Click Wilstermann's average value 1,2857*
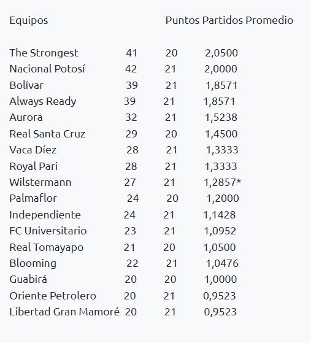Screen dimensions: 311x343 click(223, 182)
